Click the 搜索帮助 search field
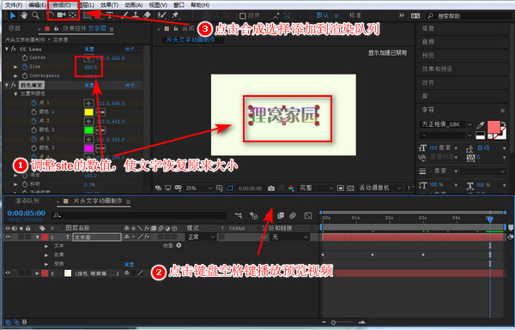 coord(469,15)
